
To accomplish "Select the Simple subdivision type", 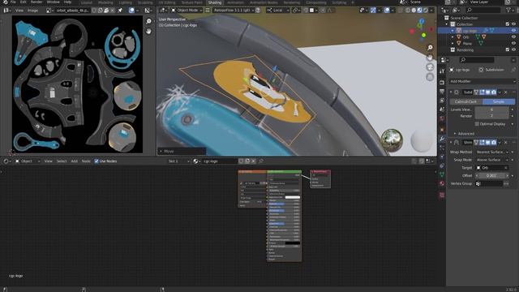I will pyautogui.click(x=499, y=101).
